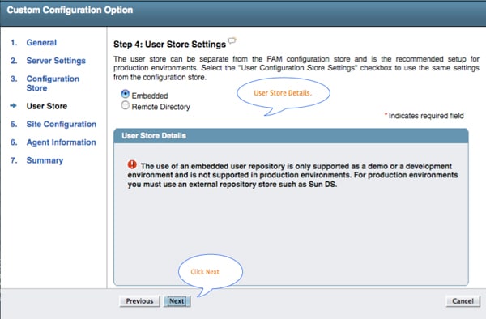
Task: Open the Server Settings step
Action: click(x=56, y=61)
